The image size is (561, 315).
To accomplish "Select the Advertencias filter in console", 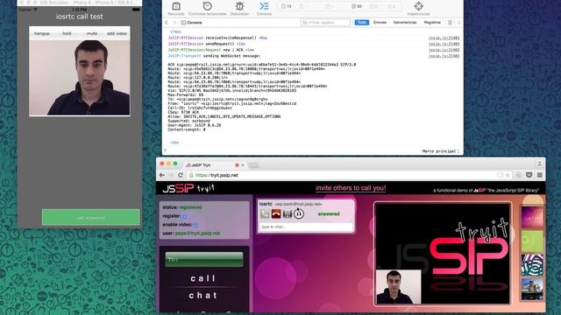I will pyautogui.click(x=405, y=22).
